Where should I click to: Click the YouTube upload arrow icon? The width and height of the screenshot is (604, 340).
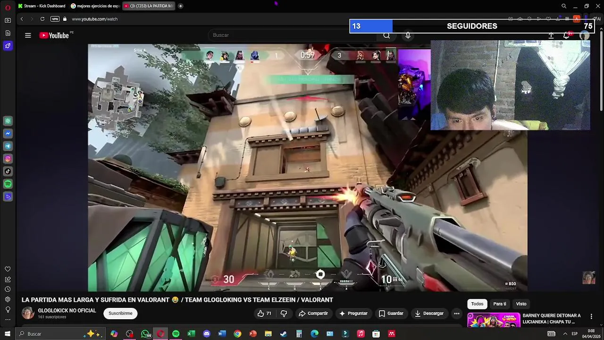[x=551, y=35]
